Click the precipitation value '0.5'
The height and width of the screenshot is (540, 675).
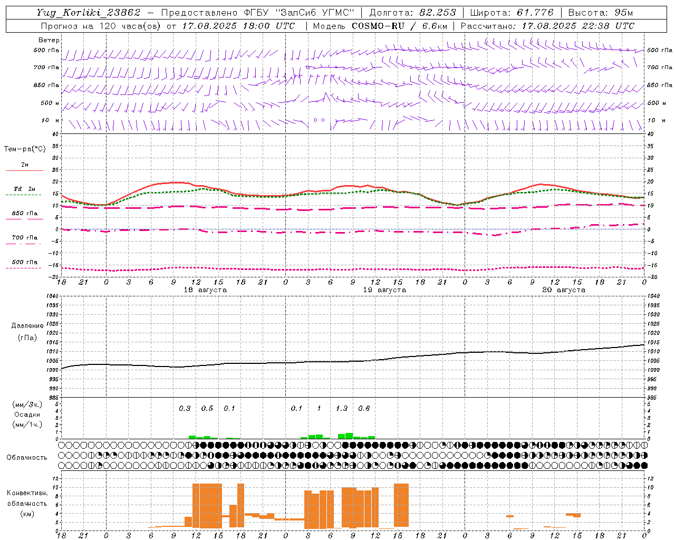tap(207, 409)
